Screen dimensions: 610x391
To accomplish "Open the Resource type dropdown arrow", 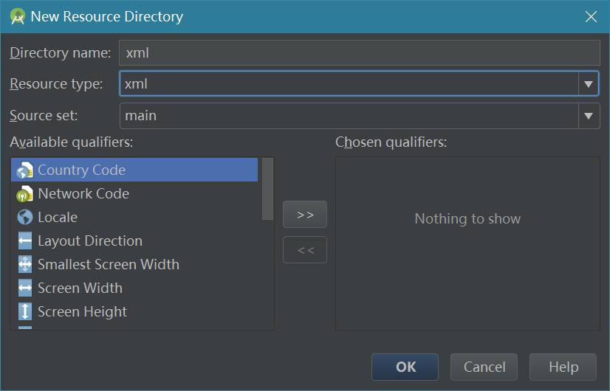I will coord(588,84).
